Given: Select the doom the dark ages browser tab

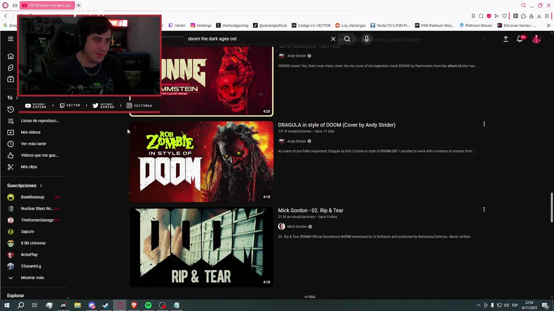Looking at the screenshot, I should (x=47, y=6).
